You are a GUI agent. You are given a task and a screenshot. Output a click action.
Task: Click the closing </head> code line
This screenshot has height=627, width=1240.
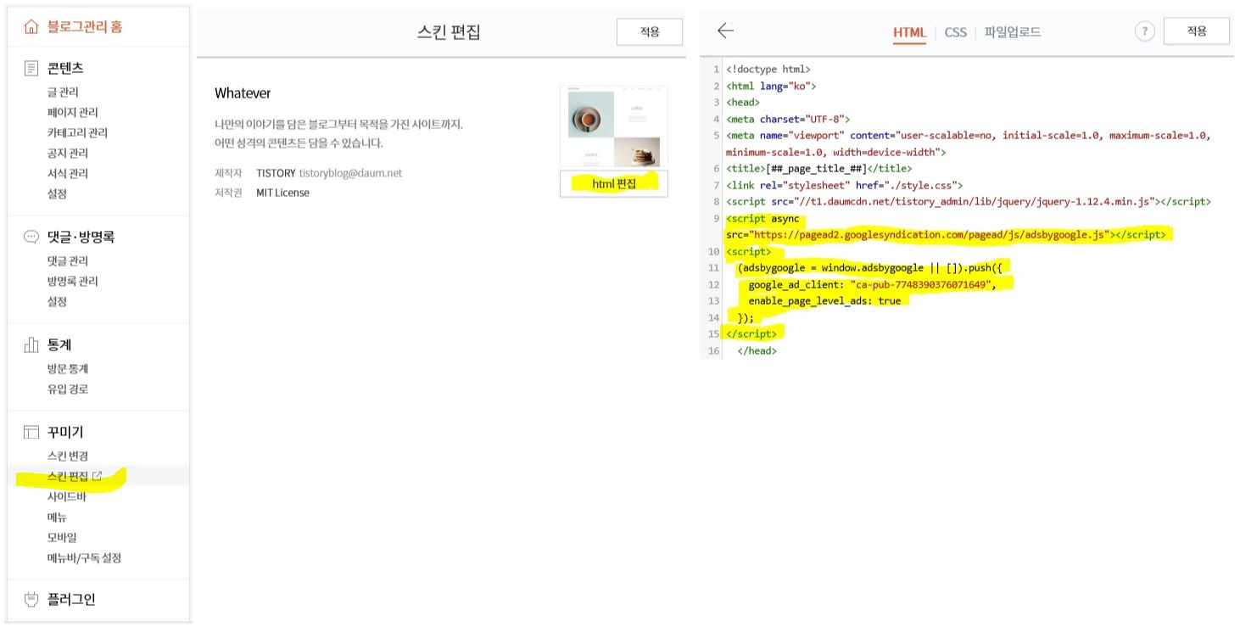point(757,350)
